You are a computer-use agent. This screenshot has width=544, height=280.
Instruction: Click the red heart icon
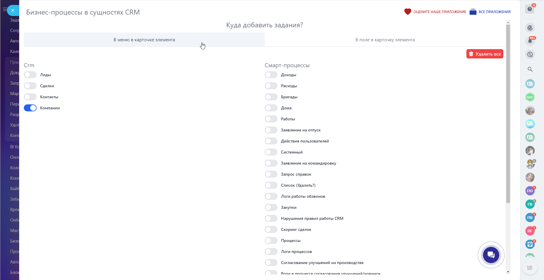tap(408, 12)
